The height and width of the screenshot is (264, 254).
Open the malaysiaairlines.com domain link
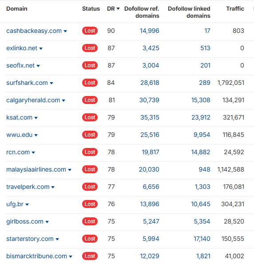pyautogui.click(x=36, y=169)
